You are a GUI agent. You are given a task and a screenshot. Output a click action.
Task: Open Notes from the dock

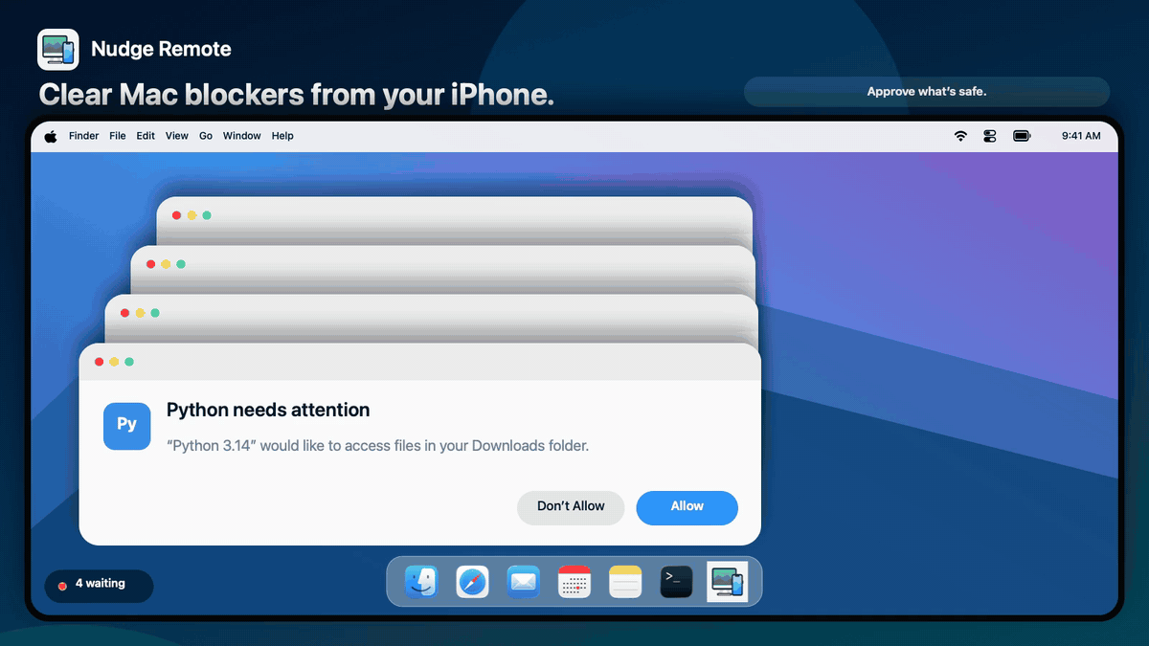(x=625, y=581)
